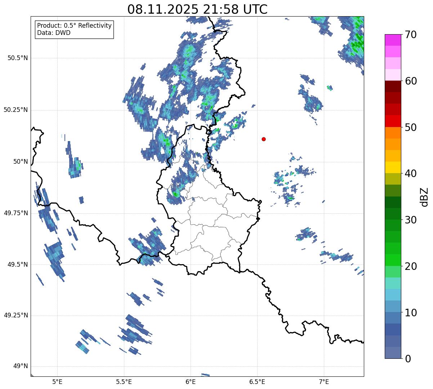
Task: Click the magenta top colorbar segment
Action: (393, 40)
